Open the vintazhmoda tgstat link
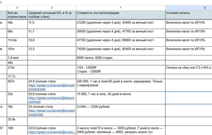Image resolution: width=212 pixels, height=135 pixels. (x=51, y=112)
